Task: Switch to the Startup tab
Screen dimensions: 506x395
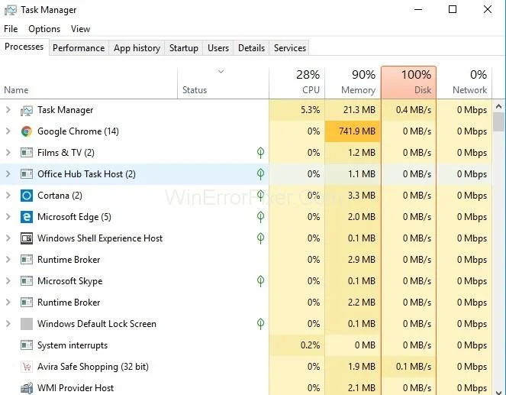Action: click(x=184, y=48)
